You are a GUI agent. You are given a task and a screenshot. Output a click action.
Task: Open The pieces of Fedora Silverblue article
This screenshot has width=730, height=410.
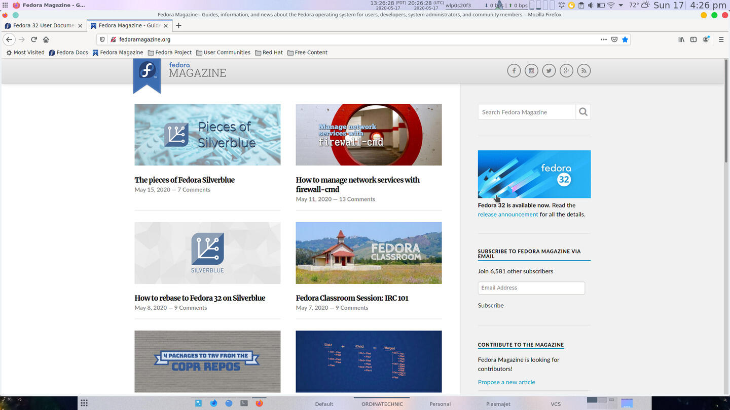tap(185, 180)
